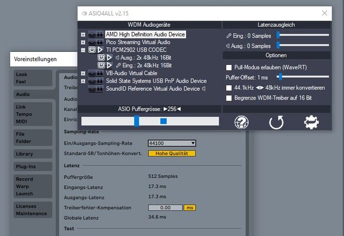Click 34.6 ms Globale Latenz value
The image size is (344, 236).
(157, 217)
